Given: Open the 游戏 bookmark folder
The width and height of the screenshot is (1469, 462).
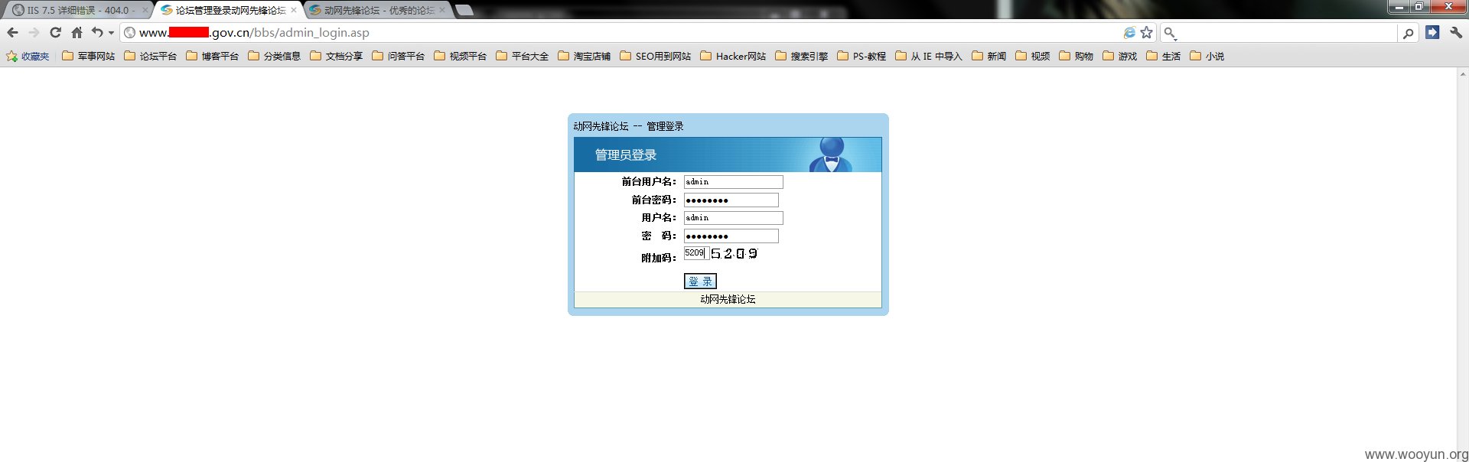Looking at the screenshot, I should click(1119, 57).
